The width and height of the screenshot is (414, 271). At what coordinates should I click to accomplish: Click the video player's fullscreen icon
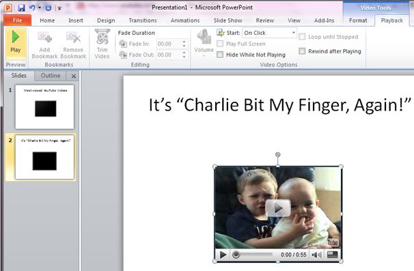point(332,255)
